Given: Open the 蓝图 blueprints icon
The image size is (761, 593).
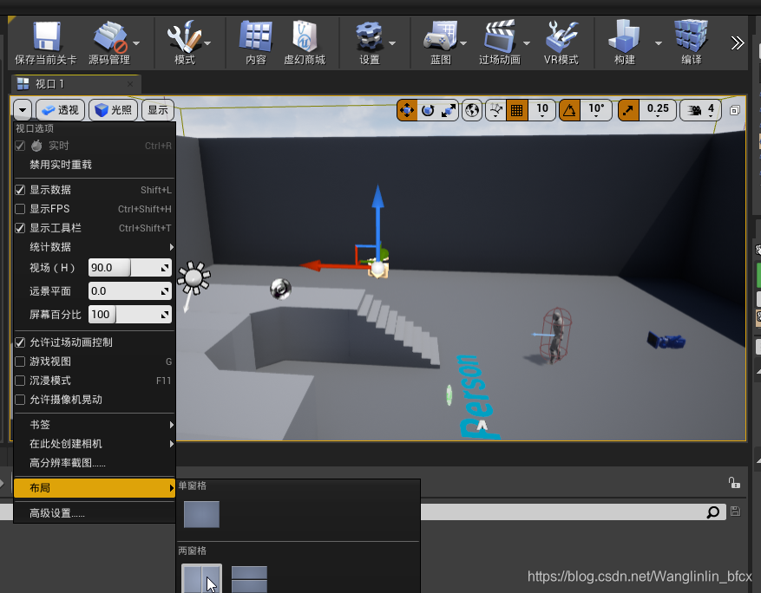Looking at the screenshot, I should pyautogui.click(x=440, y=36).
